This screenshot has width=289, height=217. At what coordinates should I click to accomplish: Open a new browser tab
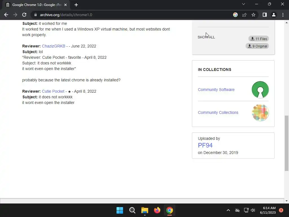tap(76, 5)
